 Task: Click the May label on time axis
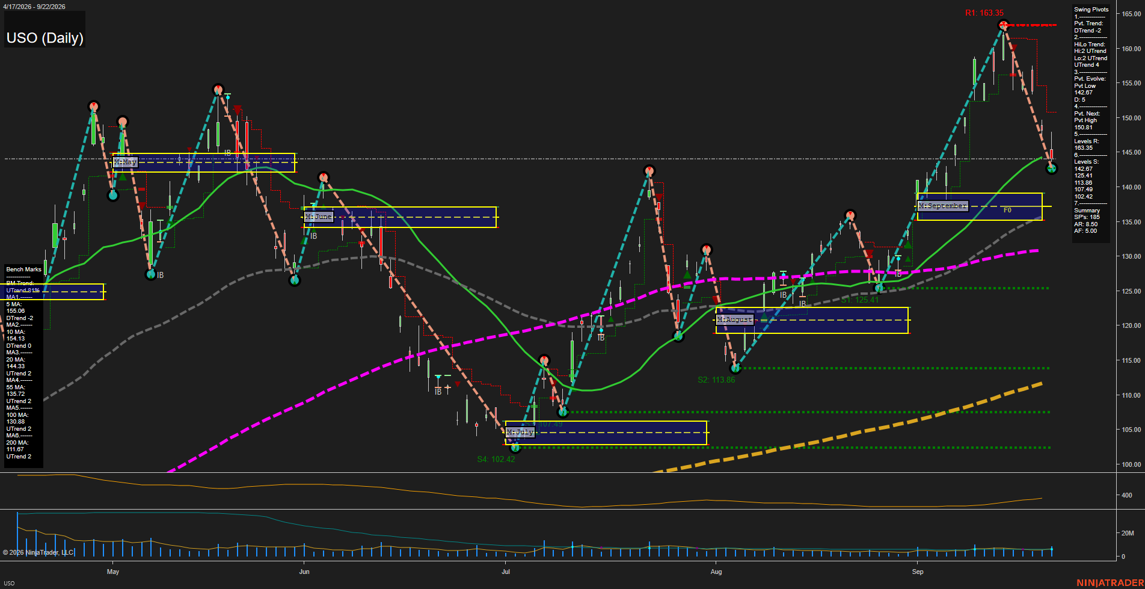(113, 572)
